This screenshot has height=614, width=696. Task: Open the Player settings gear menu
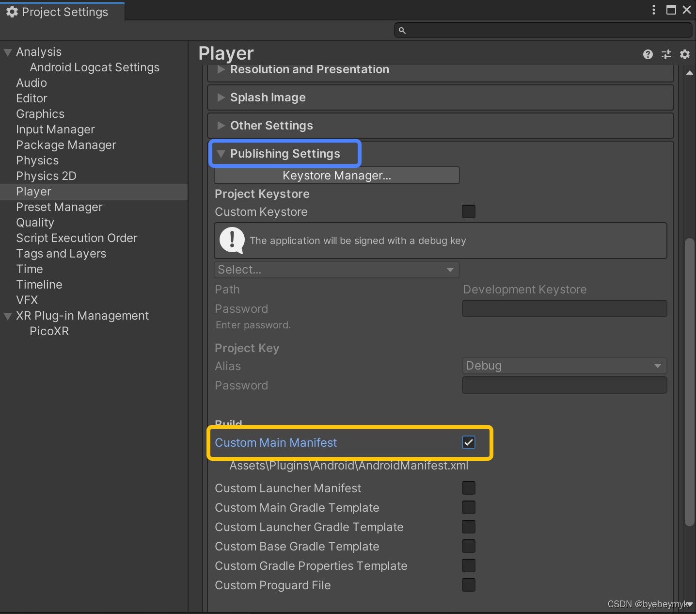[684, 54]
